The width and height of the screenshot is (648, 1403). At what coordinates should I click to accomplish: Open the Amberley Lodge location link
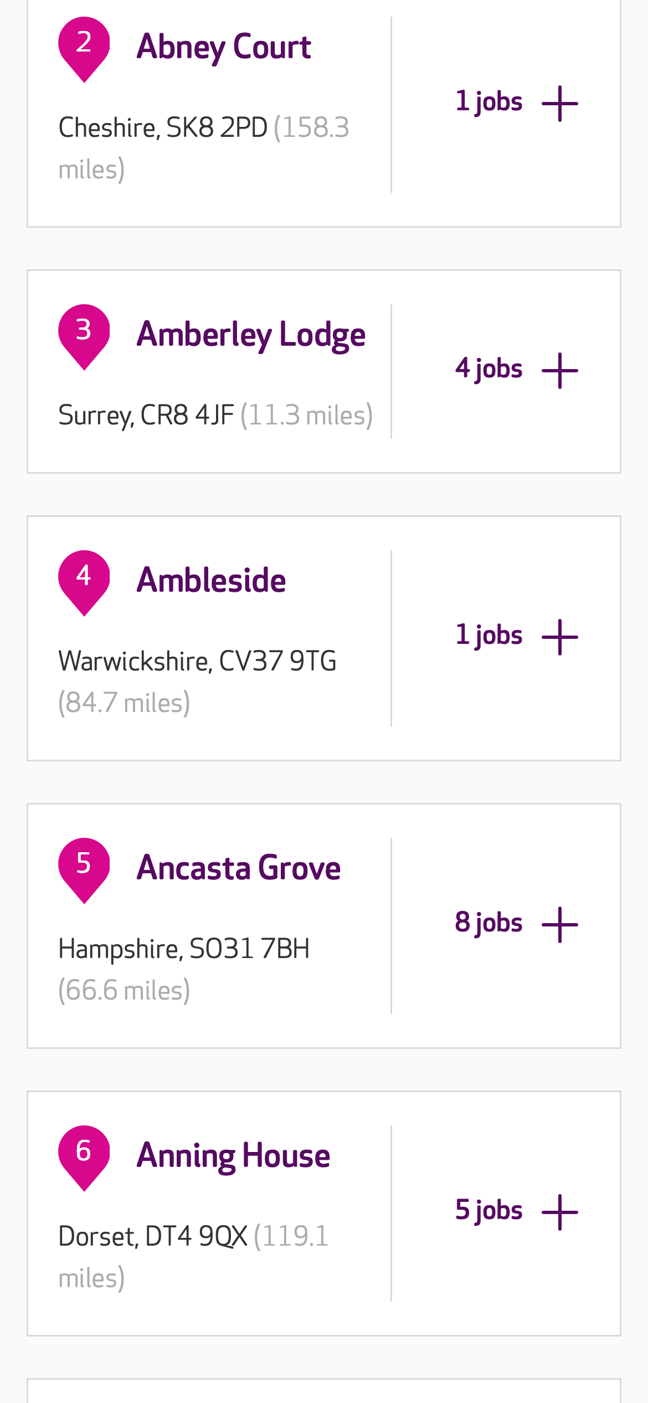click(251, 335)
